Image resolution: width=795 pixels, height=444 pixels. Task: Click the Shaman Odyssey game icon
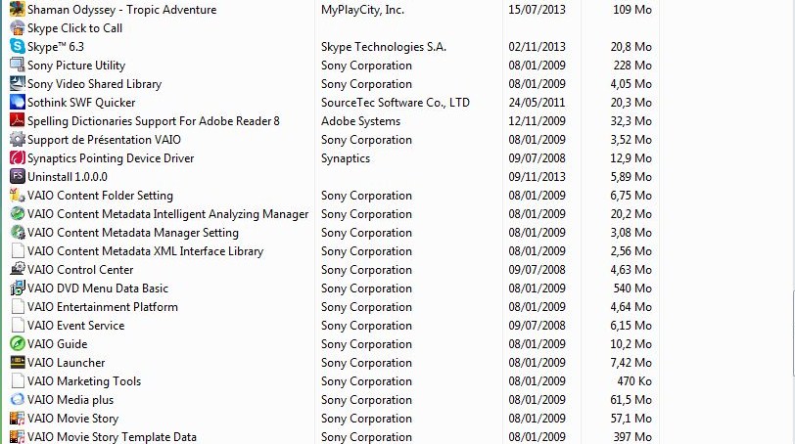pos(18,10)
